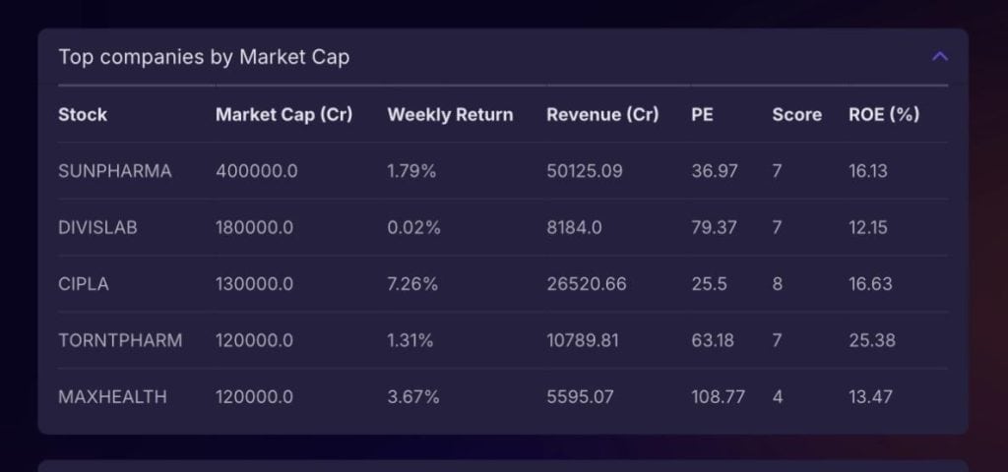Click the Score column header
1008x472 pixels.
click(796, 114)
